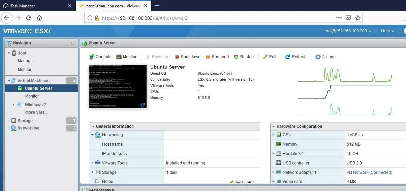Refresh the VM view

coord(296,57)
